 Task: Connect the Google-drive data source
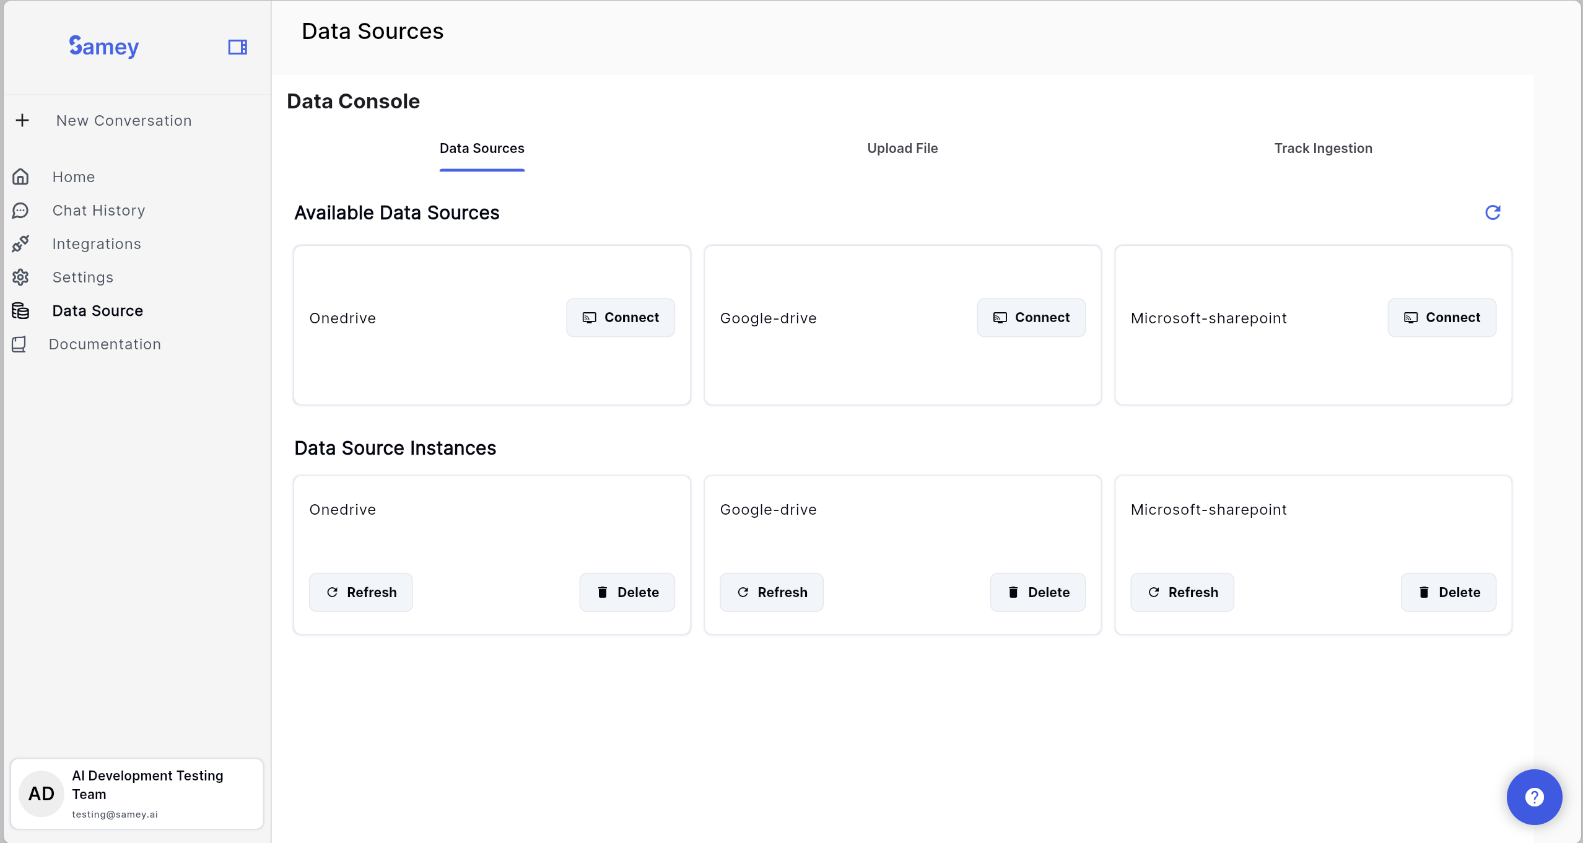[1031, 318]
